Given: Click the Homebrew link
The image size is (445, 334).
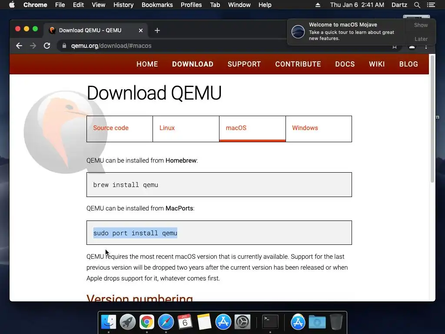Looking at the screenshot, I should pos(181,160).
